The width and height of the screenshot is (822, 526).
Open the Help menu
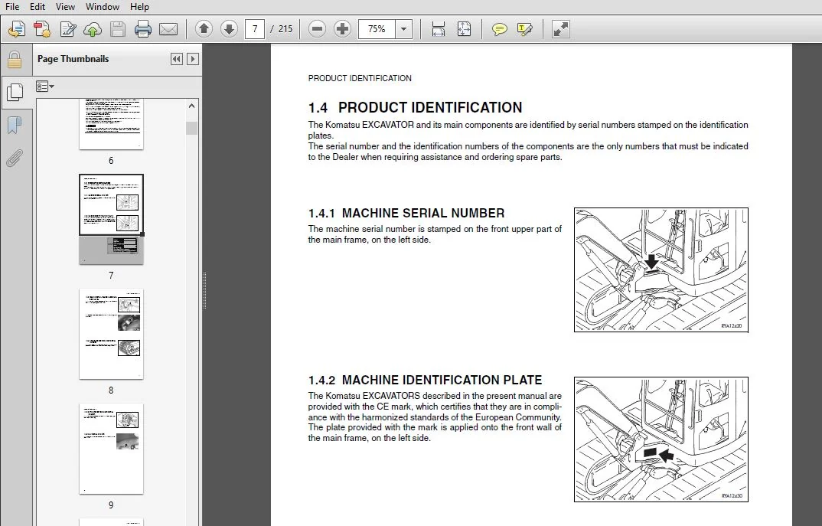tap(139, 7)
